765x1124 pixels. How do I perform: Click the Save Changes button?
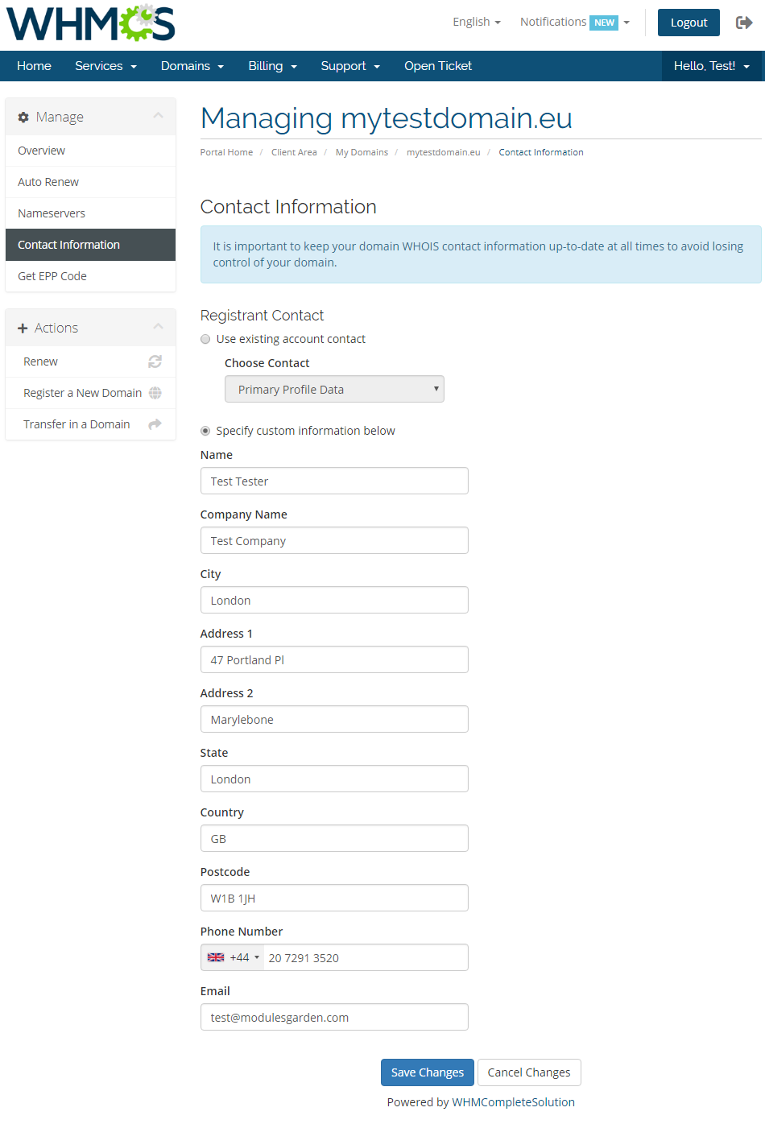[427, 1072]
